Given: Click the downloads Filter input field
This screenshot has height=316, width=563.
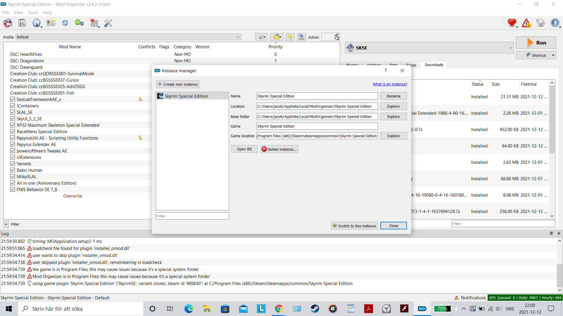Looking at the screenshot, I should tap(503, 224).
